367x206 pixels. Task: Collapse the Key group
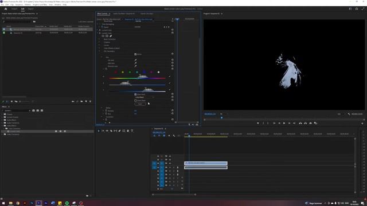click(x=101, y=57)
